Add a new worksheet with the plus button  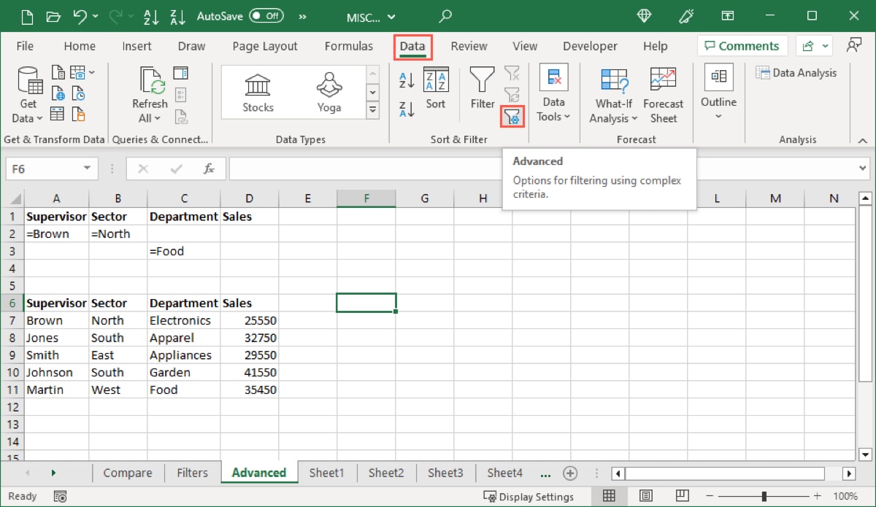[570, 473]
